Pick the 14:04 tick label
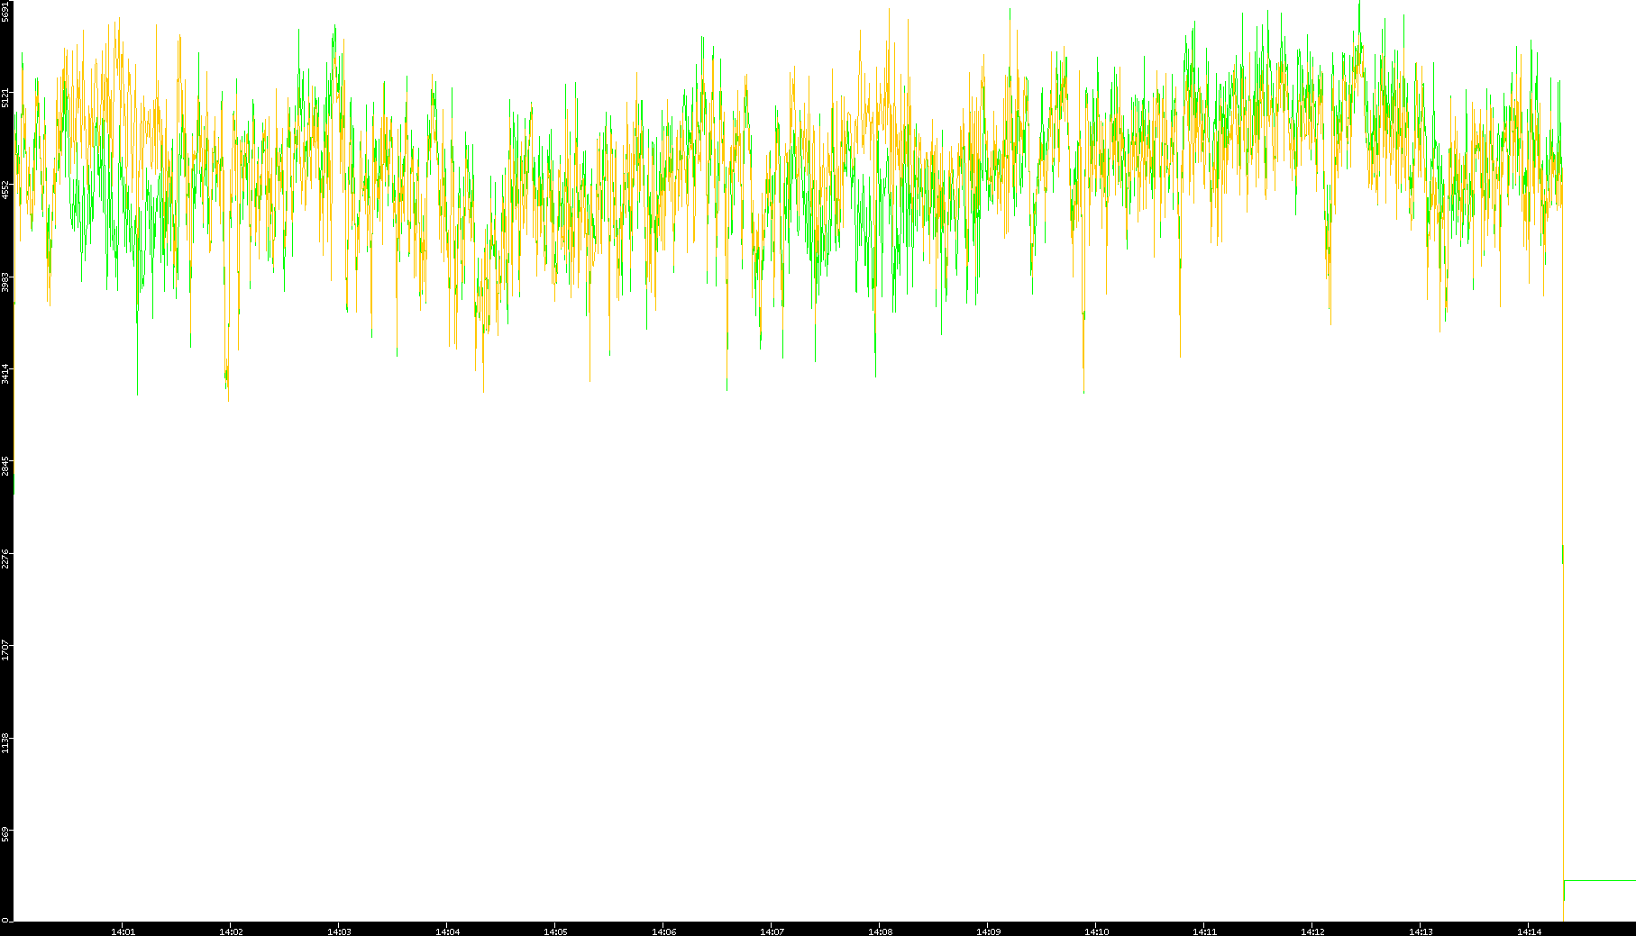This screenshot has width=1636, height=936. (x=447, y=931)
